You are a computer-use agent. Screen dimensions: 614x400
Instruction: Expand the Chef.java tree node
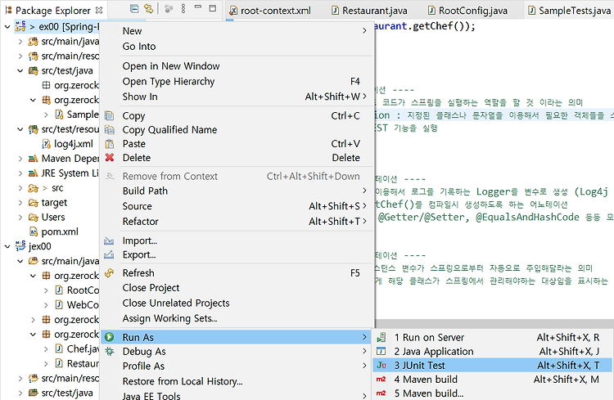click(x=46, y=348)
